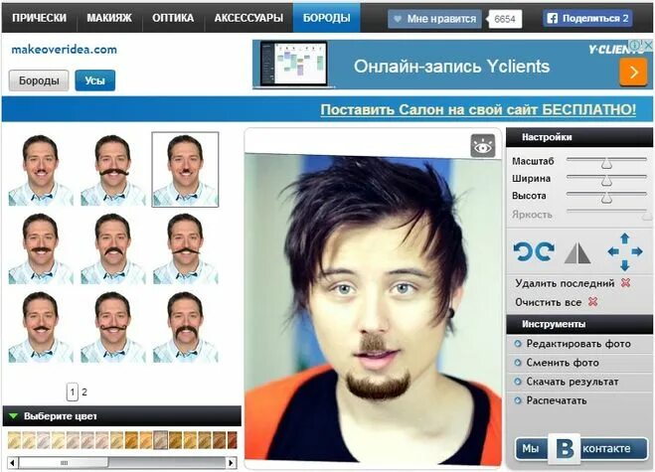The width and height of the screenshot is (655, 472).
Task: Move overlay down with the down arrow
Action: point(624,265)
